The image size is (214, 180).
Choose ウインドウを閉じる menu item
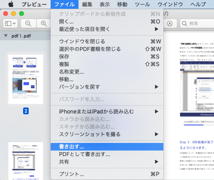[107, 41]
